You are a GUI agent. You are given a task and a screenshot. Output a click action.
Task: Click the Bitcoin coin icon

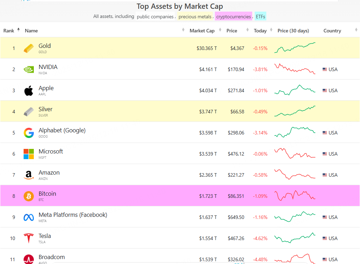(x=29, y=196)
